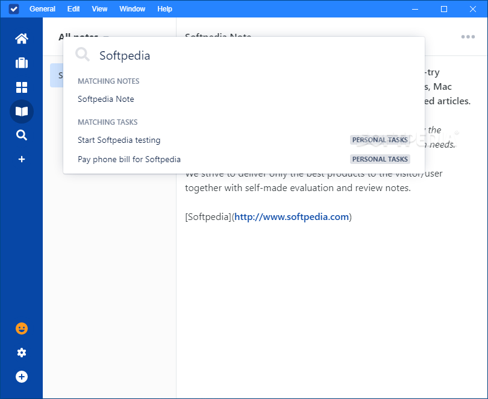Click the app checkmark logo icon
This screenshot has width=488, height=399.
coord(14,8)
